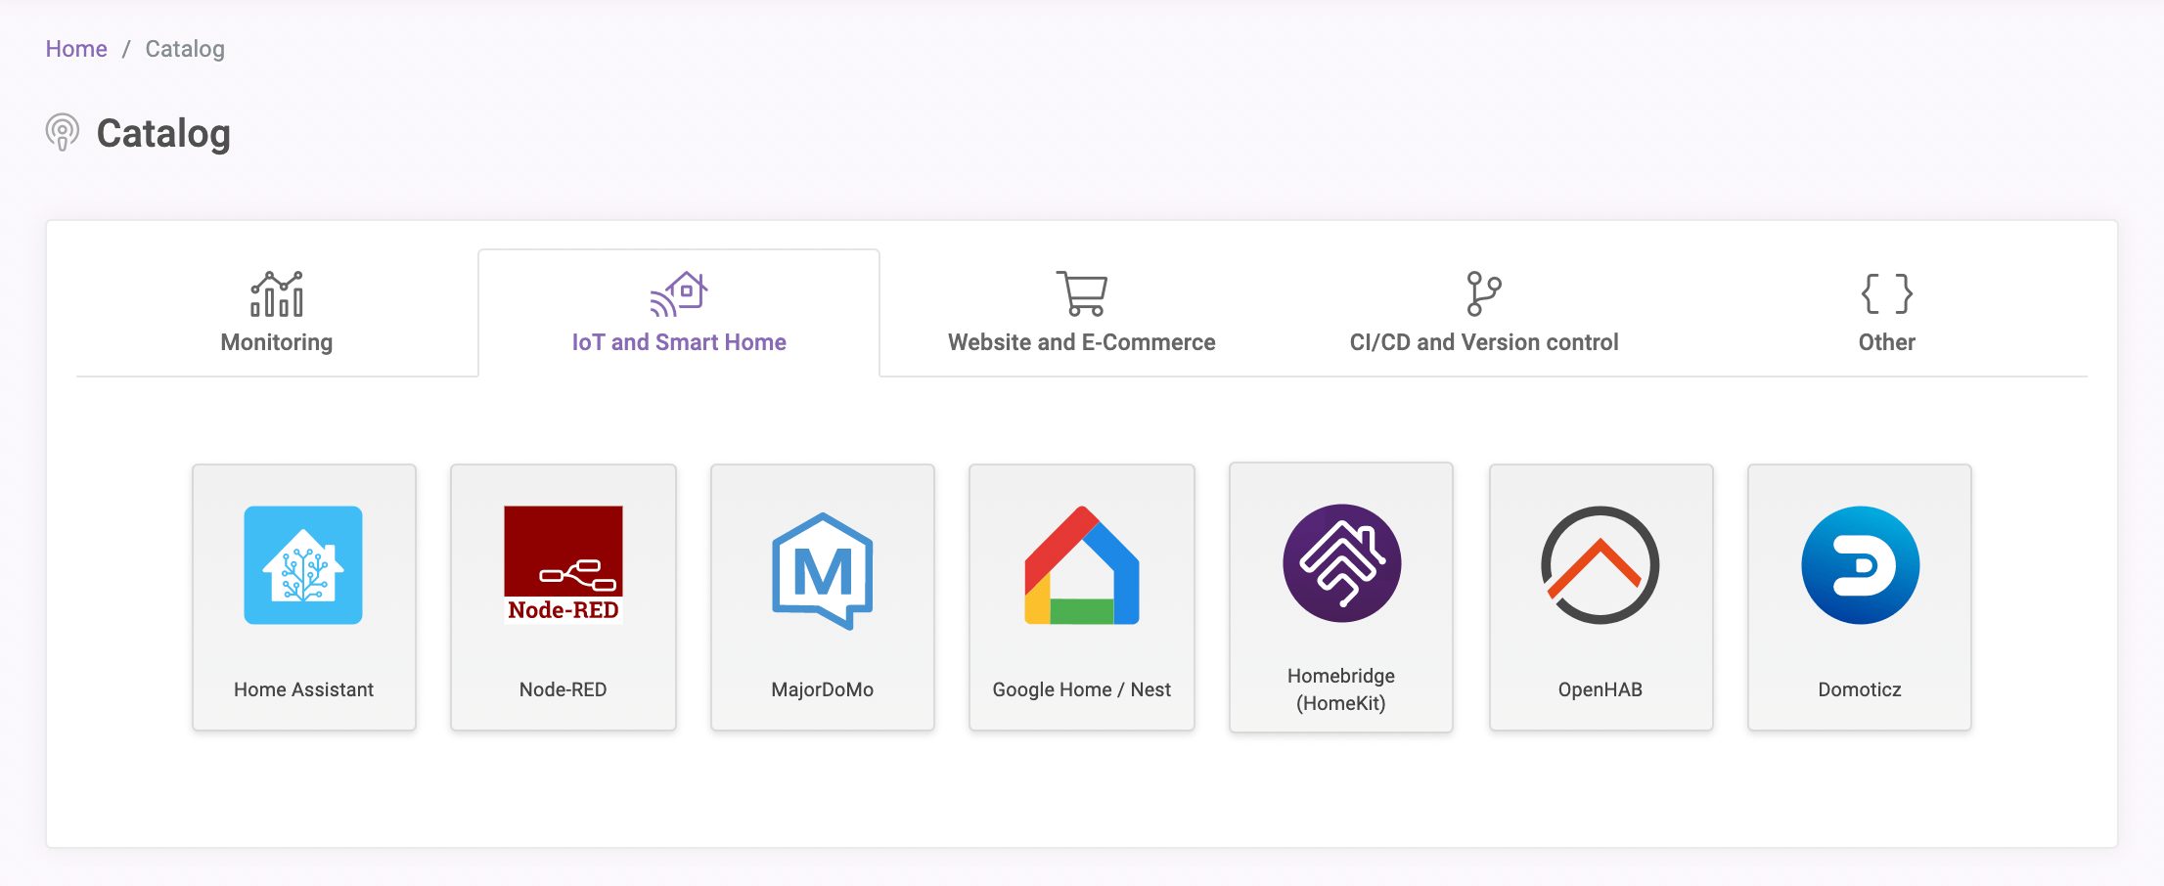Click the Homebridge (HomeKit) label
This screenshot has width=2164, height=886.
[1341, 689]
